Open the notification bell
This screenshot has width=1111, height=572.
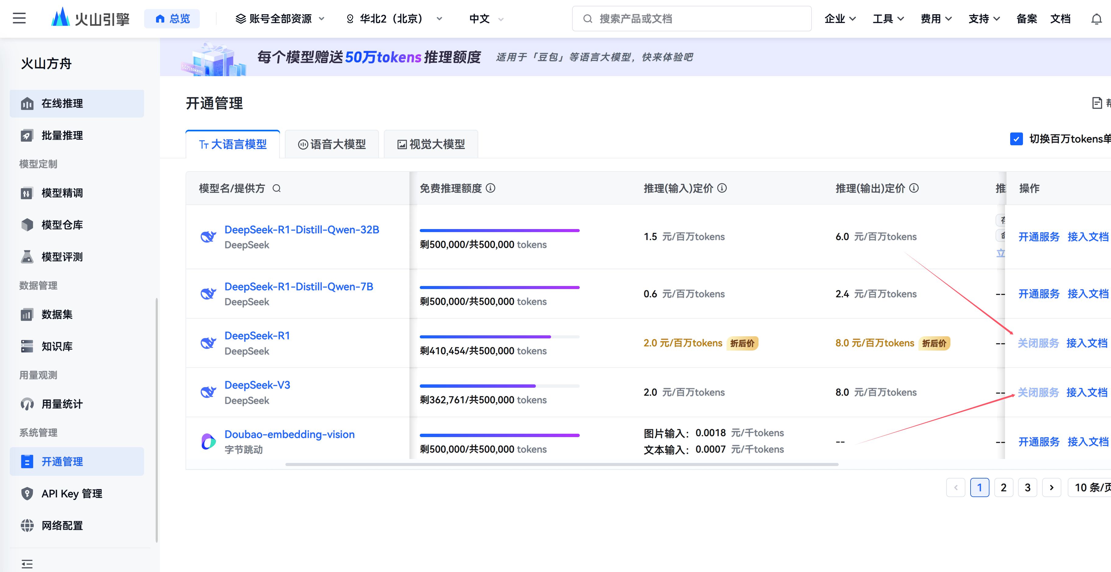click(1096, 19)
